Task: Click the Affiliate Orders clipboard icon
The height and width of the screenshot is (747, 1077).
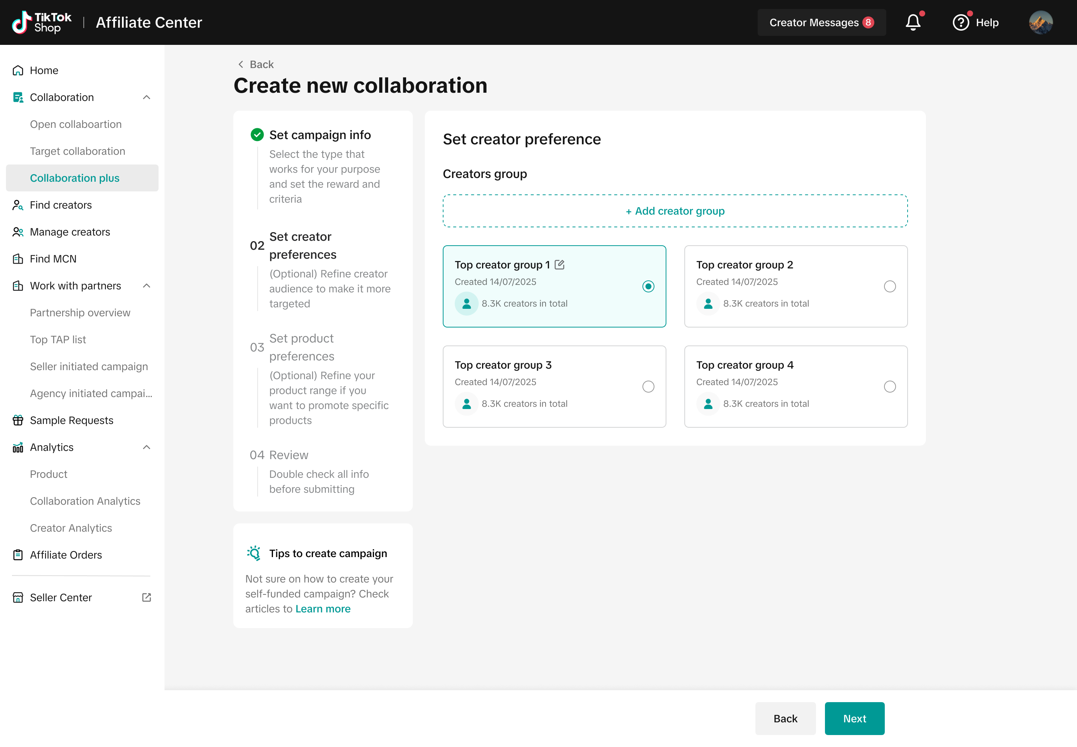Action: point(18,554)
